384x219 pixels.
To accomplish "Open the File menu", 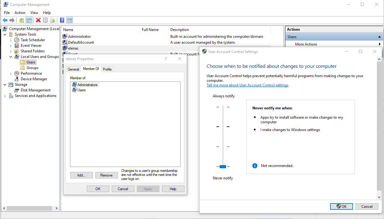I will coord(7,13).
